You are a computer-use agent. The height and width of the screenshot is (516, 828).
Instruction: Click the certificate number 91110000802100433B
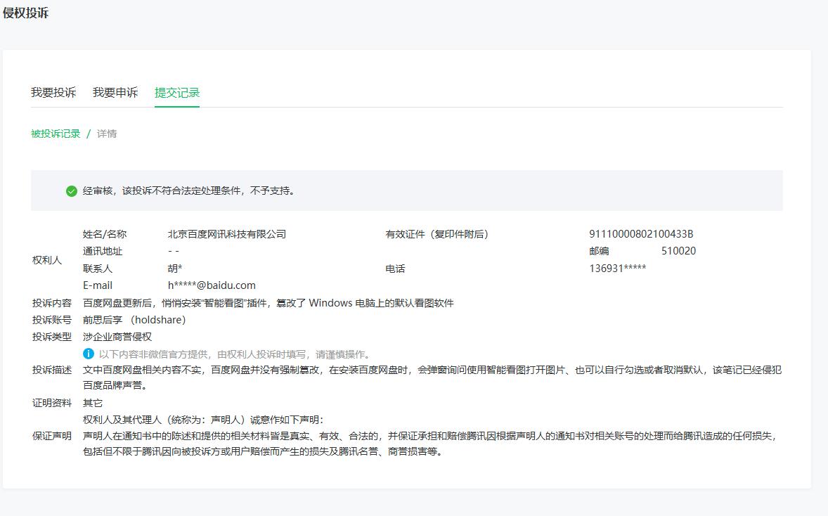pos(640,234)
